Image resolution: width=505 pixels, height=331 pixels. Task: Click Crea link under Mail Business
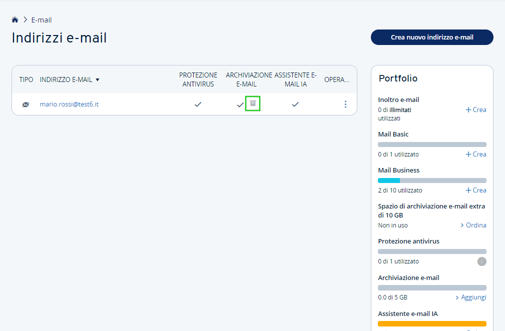(476, 190)
